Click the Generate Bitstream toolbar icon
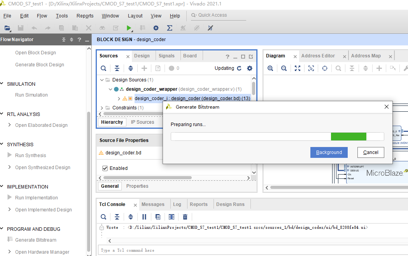The width and height of the screenshot is (408, 256). [142, 28]
